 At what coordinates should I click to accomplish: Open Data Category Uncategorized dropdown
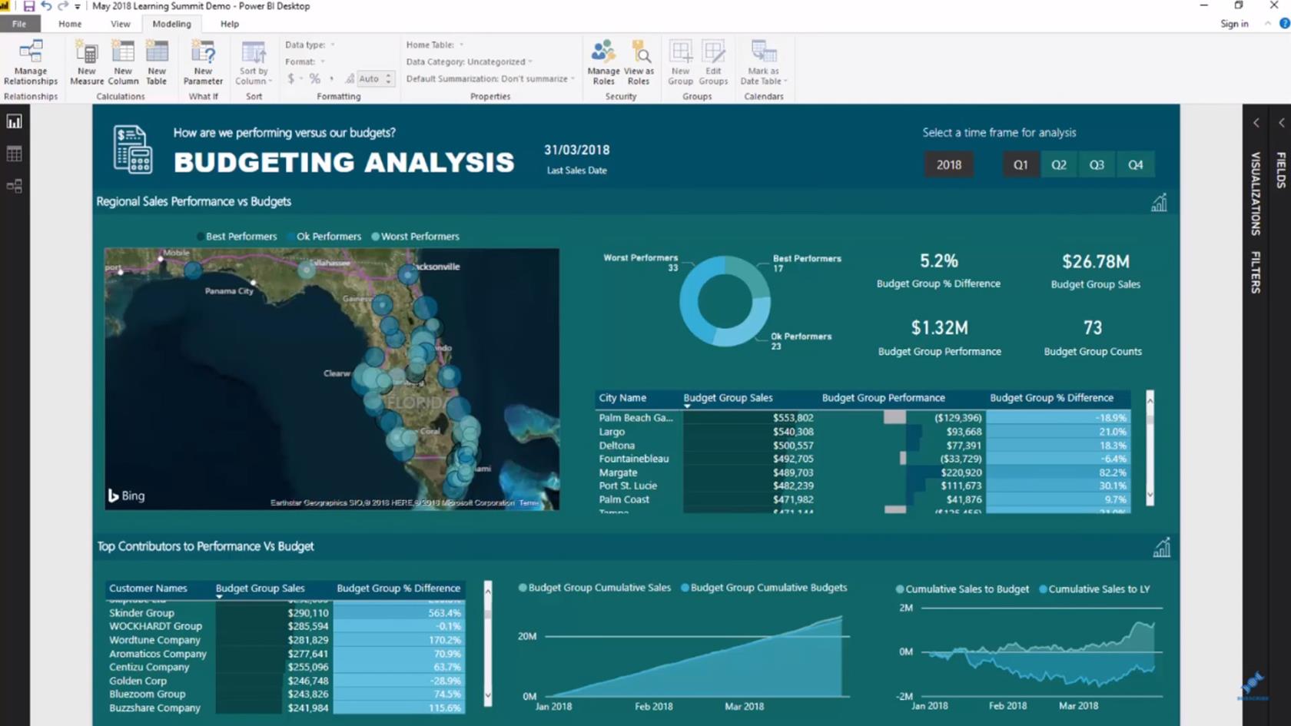pos(469,61)
